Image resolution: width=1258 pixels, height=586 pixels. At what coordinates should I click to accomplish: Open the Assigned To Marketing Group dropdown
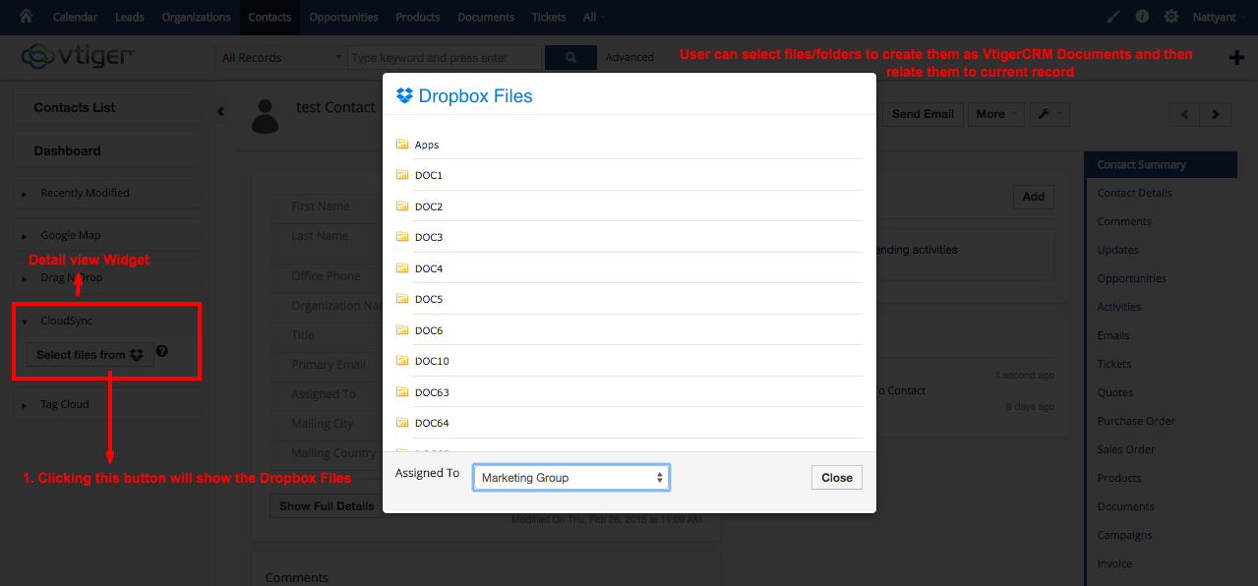[571, 478]
